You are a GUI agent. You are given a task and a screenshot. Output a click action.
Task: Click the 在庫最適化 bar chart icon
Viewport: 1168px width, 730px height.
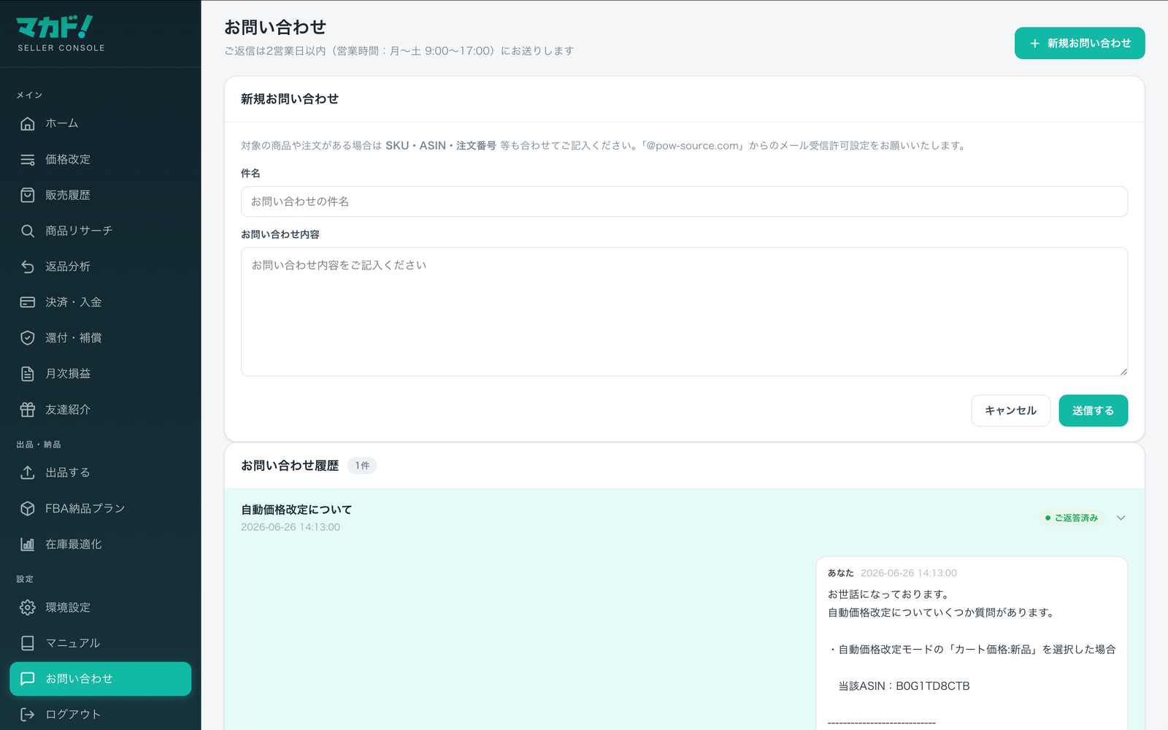(x=28, y=544)
